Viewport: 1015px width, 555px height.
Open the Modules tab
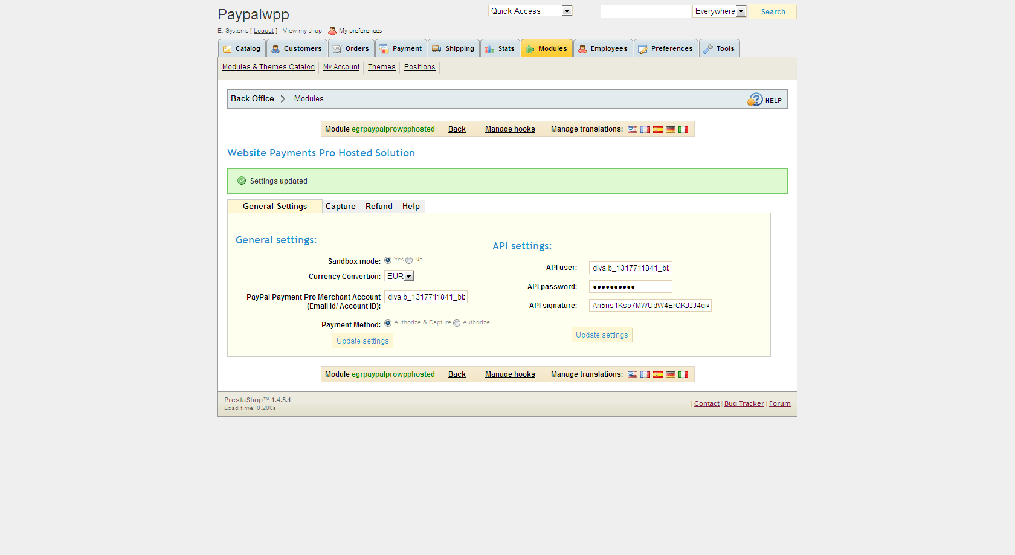[x=547, y=48]
